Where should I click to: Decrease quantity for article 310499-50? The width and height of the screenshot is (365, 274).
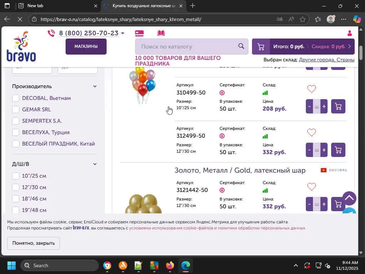click(309, 106)
